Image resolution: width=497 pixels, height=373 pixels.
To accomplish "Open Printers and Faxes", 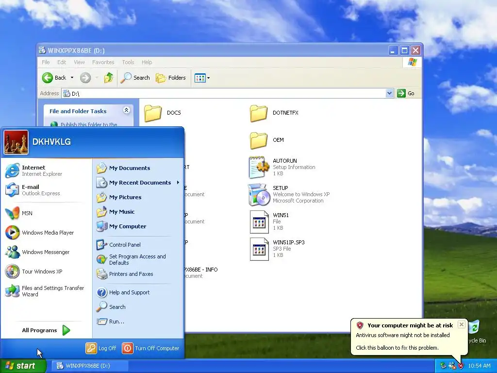I will [x=138, y=274].
